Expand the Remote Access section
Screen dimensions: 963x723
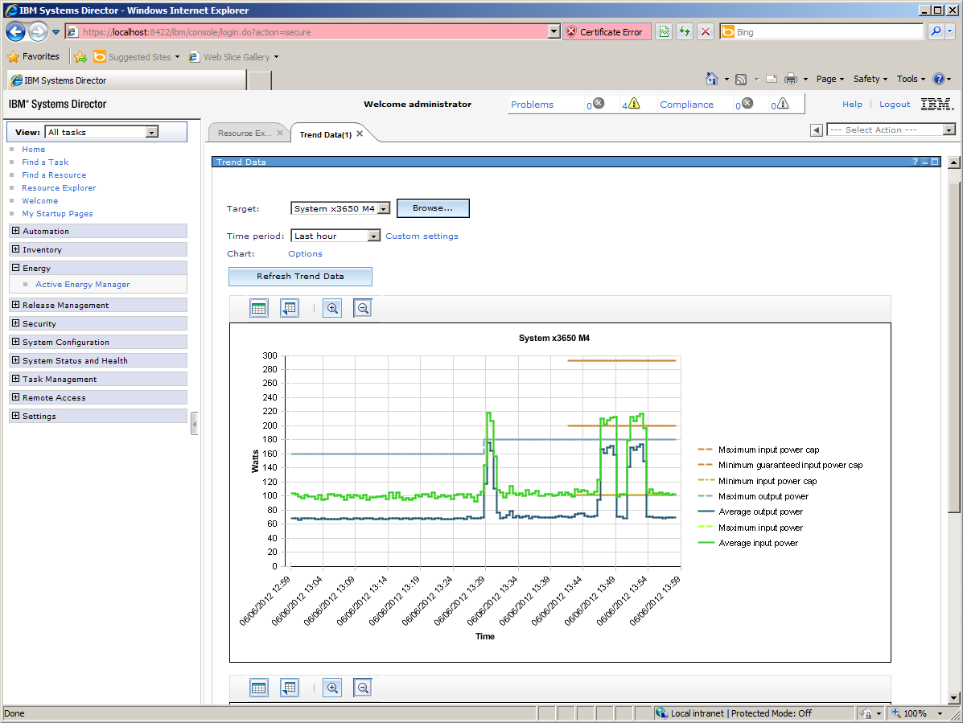[x=16, y=396]
